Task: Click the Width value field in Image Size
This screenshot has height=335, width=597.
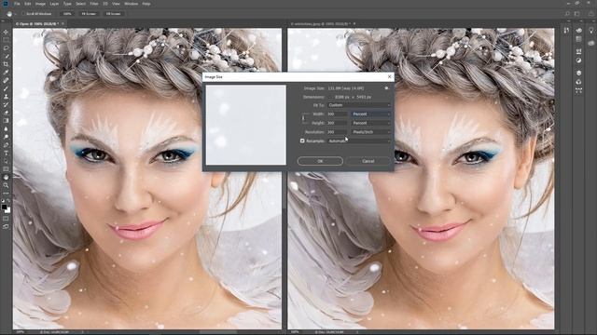Action: pyautogui.click(x=338, y=114)
